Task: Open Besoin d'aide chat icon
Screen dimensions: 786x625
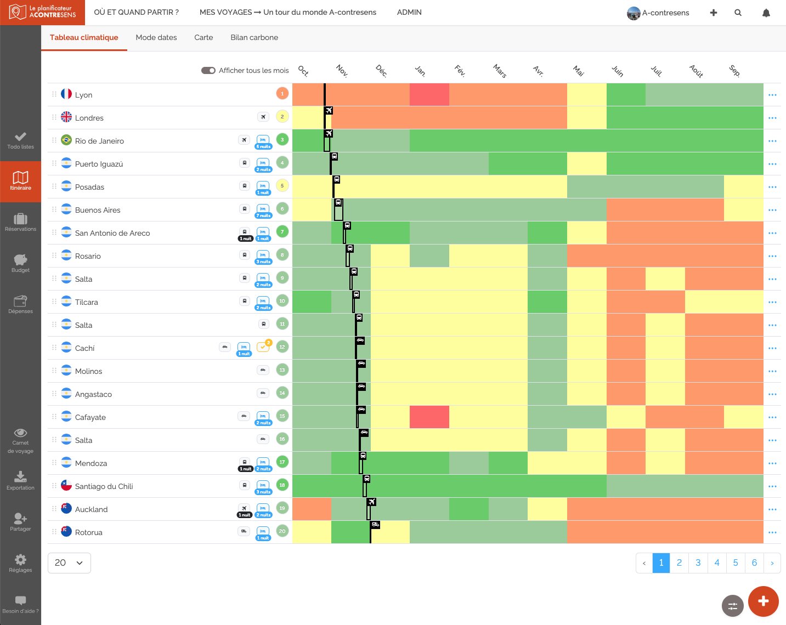Action: 20,600
